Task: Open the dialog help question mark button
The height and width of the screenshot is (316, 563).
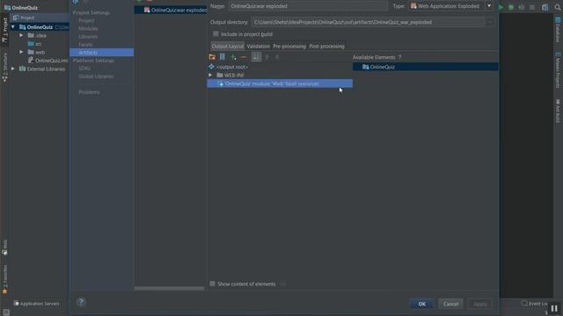Action: (x=81, y=302)
